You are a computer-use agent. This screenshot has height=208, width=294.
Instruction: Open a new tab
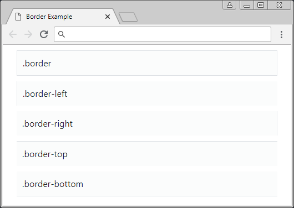coord(128,17)
